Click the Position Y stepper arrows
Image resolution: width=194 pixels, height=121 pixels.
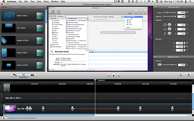coord(184,47)
